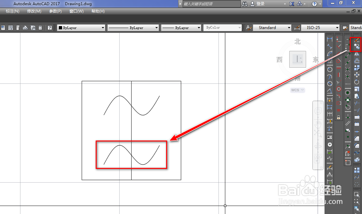The width and height of the screenshot is (362, 214).
Task: Select the Mirror tool
Action: click(357, 54)
